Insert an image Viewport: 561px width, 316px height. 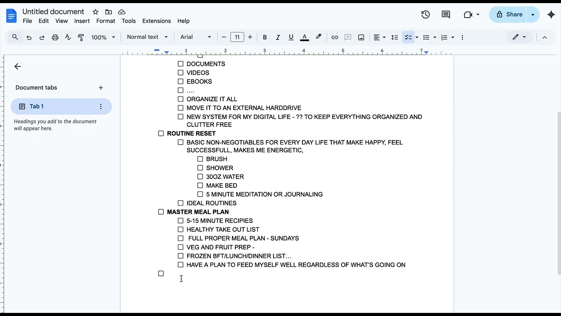(361, 37)
